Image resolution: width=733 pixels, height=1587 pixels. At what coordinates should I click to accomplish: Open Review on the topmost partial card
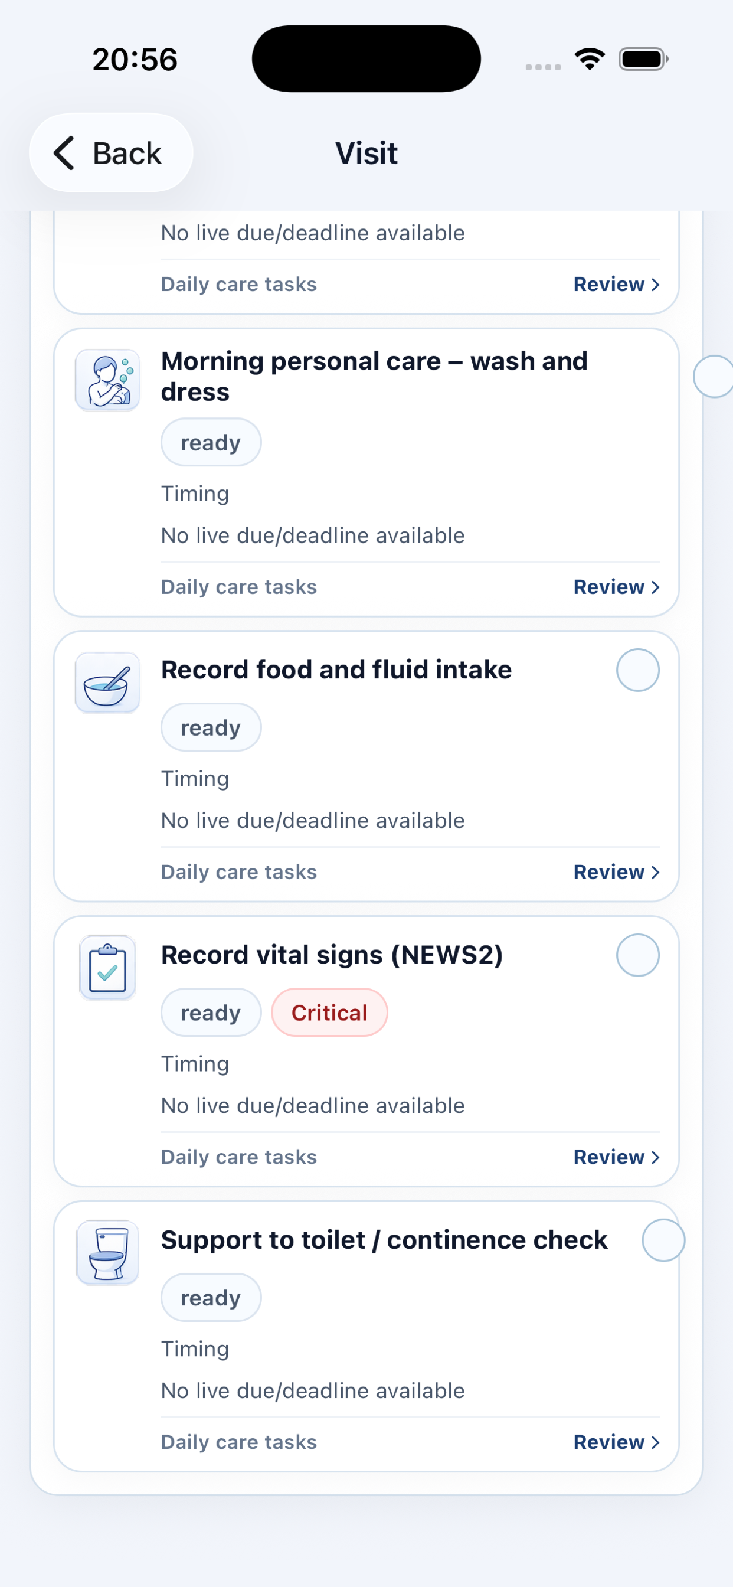[x=616, y=285]
